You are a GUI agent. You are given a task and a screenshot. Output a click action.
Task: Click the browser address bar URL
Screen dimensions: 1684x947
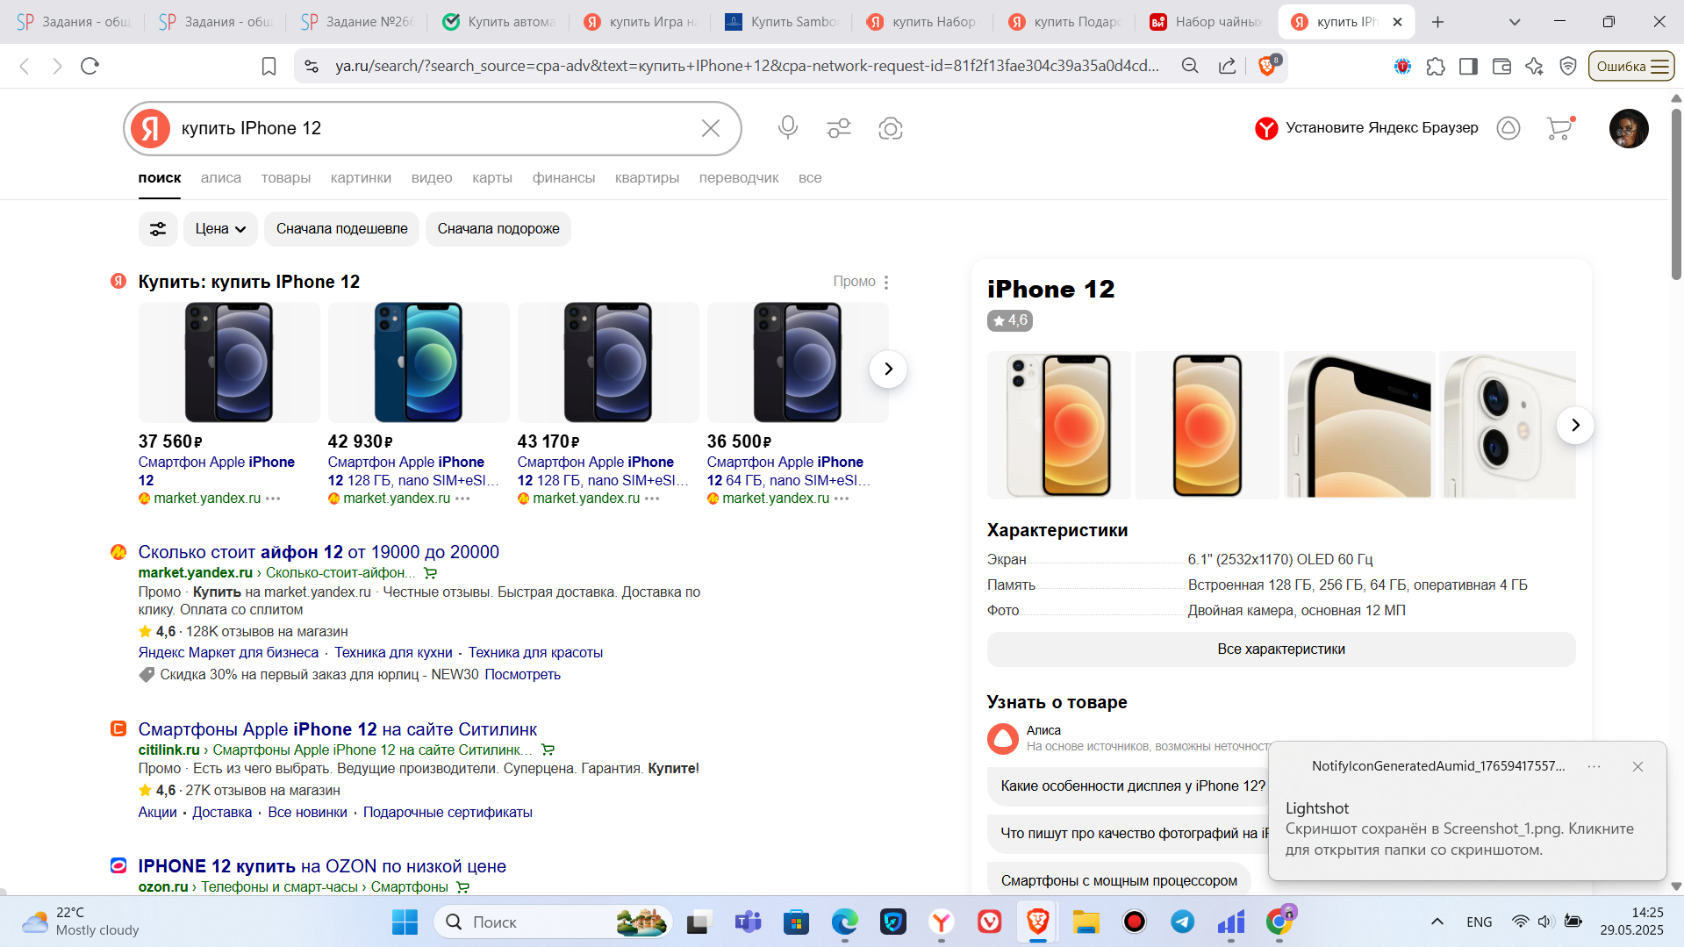click(747, 66)
